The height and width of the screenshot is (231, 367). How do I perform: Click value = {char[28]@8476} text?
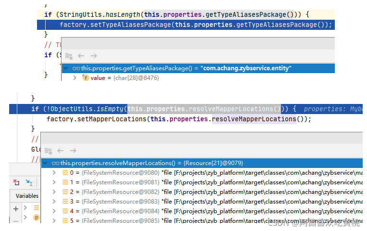(x=125, y=78)
